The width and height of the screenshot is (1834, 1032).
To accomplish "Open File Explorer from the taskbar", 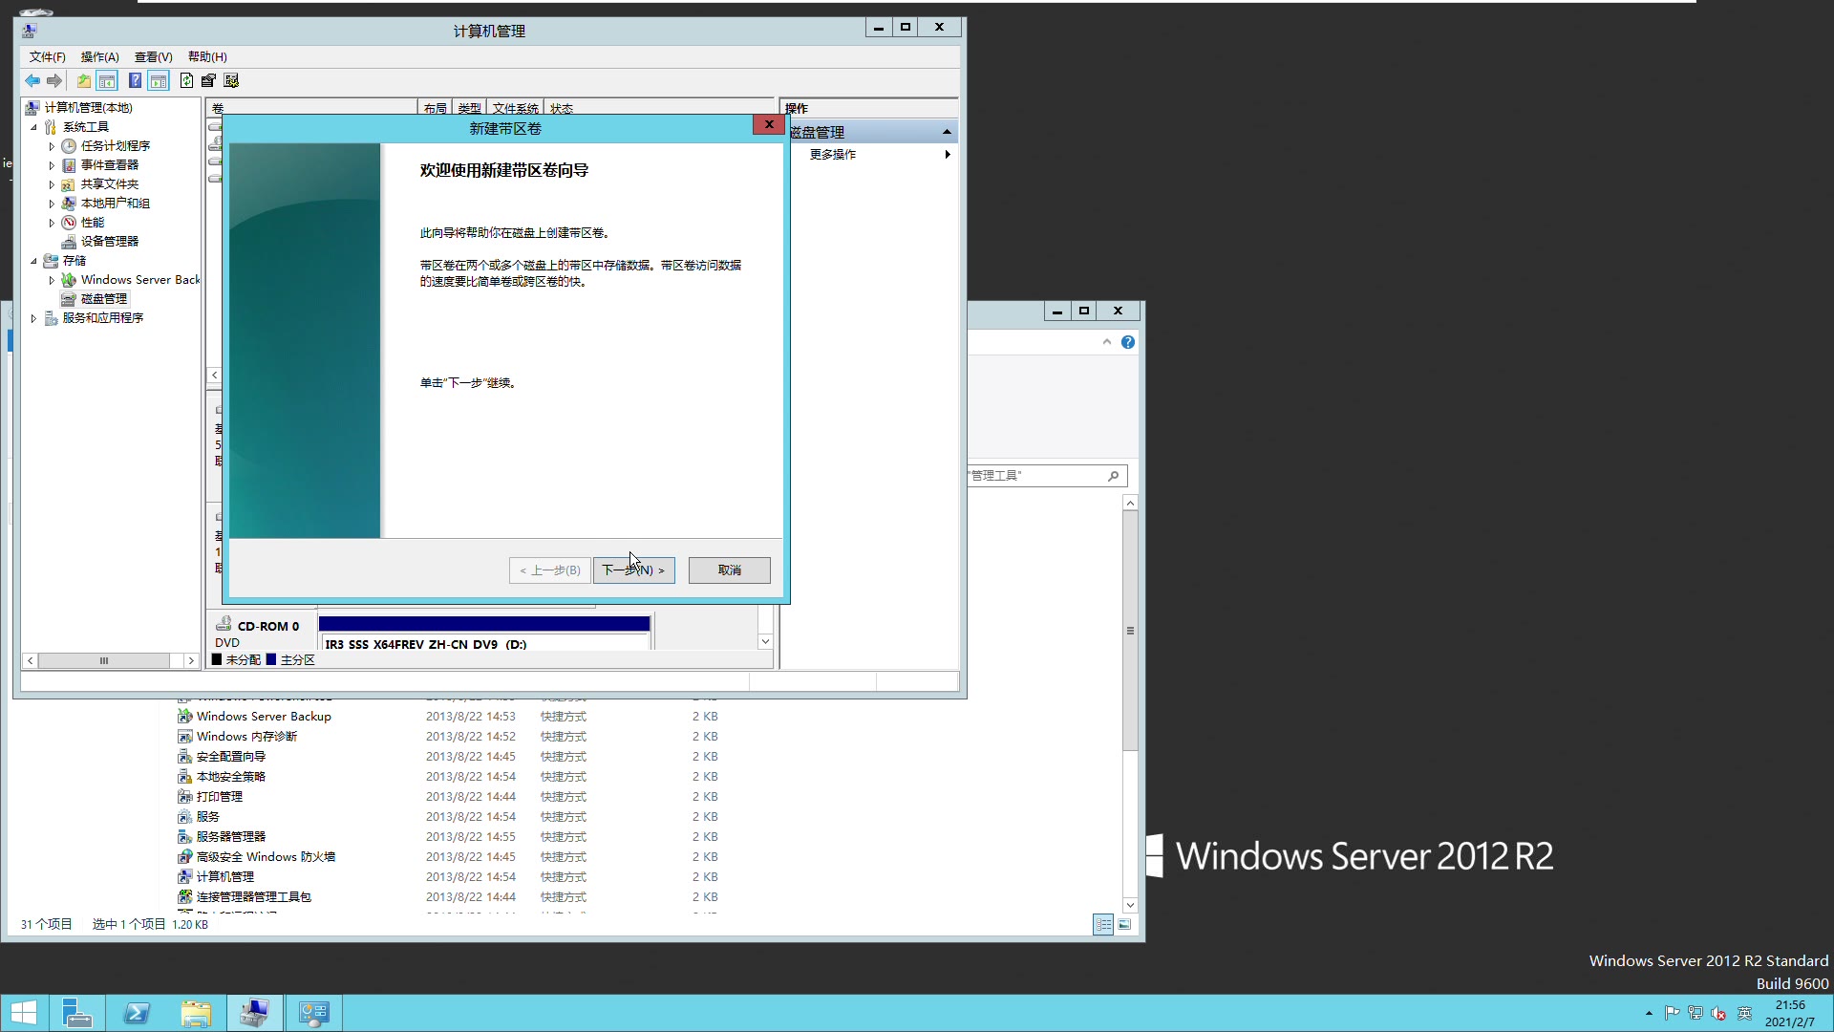I will pos(196,1013).
